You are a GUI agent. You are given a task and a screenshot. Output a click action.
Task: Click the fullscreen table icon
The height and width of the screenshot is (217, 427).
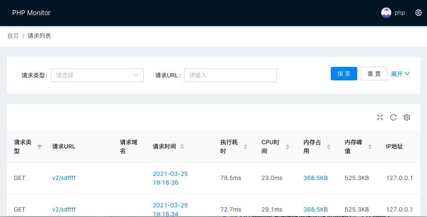pyautogui.click(x=380, y=117)
